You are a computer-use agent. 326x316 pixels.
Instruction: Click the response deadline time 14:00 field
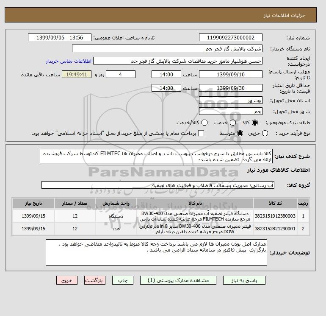tap(166, 74)
